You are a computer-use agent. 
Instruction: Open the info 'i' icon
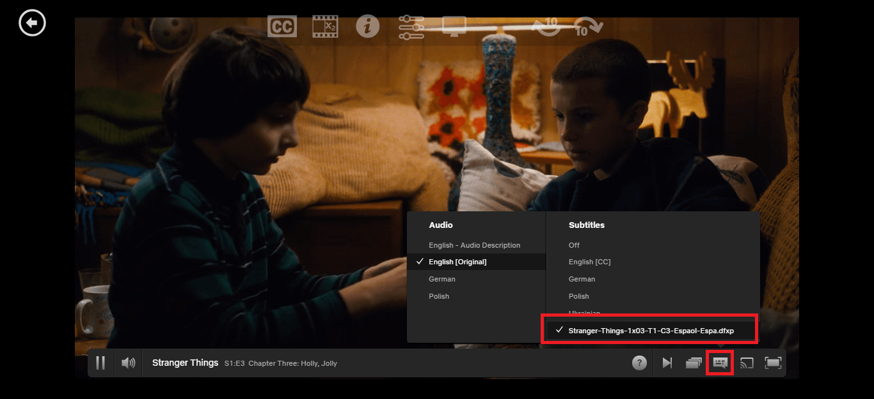pos(368,27)
